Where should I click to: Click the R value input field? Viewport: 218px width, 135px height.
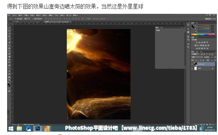coord(212,26)
